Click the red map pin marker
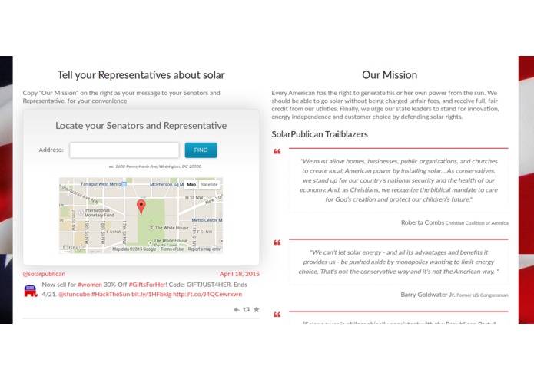 pos(141,207)
